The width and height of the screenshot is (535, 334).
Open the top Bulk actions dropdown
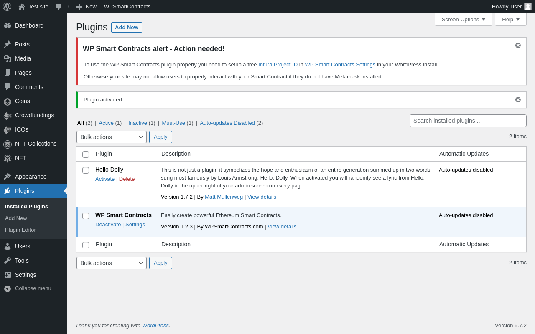point(112,137)
